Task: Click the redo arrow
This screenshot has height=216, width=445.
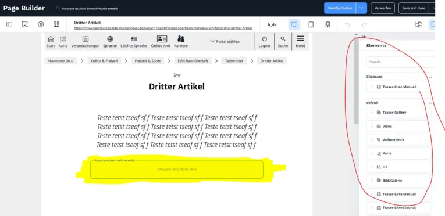Action: [x=364, y=24]
